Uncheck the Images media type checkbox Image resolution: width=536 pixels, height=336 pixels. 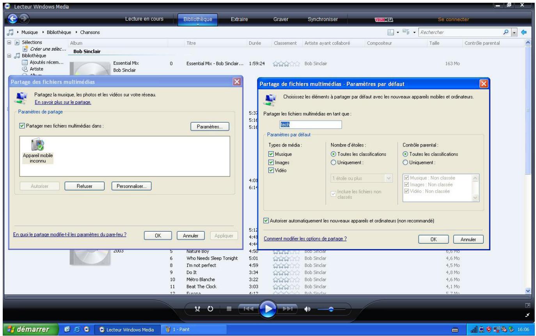point(271,162)
